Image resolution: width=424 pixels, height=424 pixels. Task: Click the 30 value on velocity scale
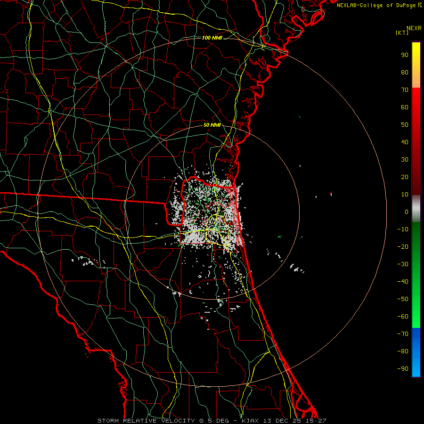(405, 160)
